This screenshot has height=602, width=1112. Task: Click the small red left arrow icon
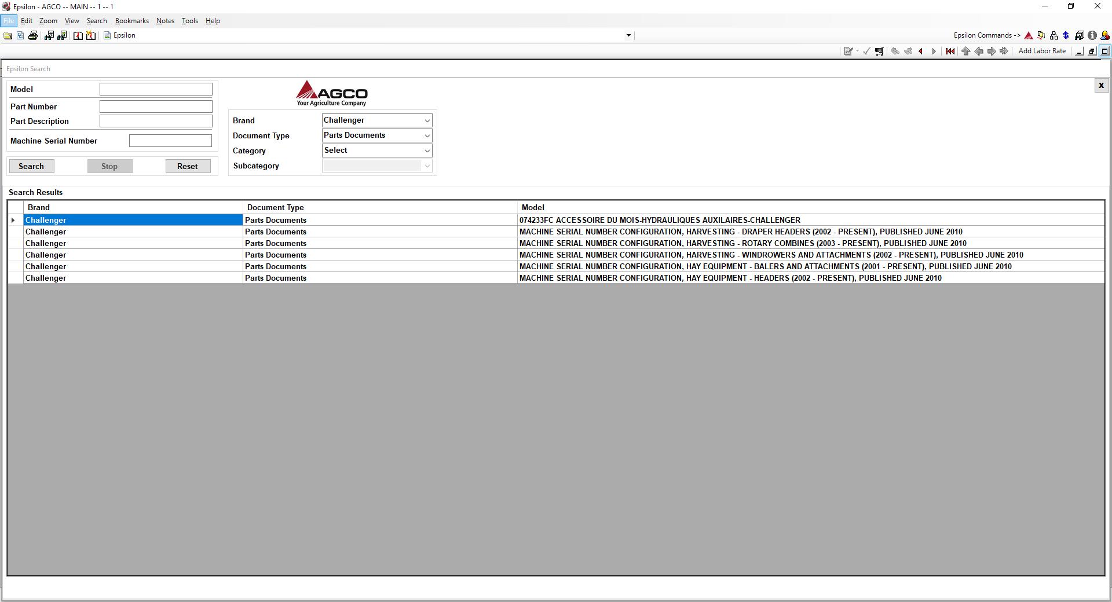pyautogui.click(x=921, y=52)
